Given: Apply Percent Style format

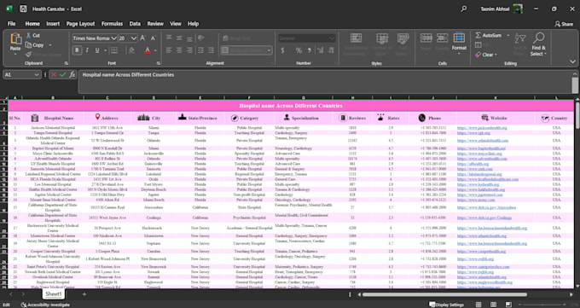Looking at the screenshot, I should [299, 50].
